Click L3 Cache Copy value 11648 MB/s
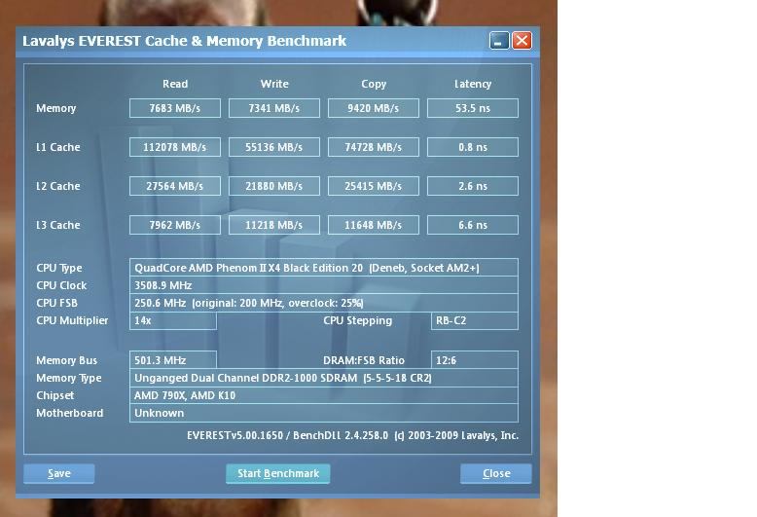This screenshot has width=757, height=517. (x=374, y=225)
